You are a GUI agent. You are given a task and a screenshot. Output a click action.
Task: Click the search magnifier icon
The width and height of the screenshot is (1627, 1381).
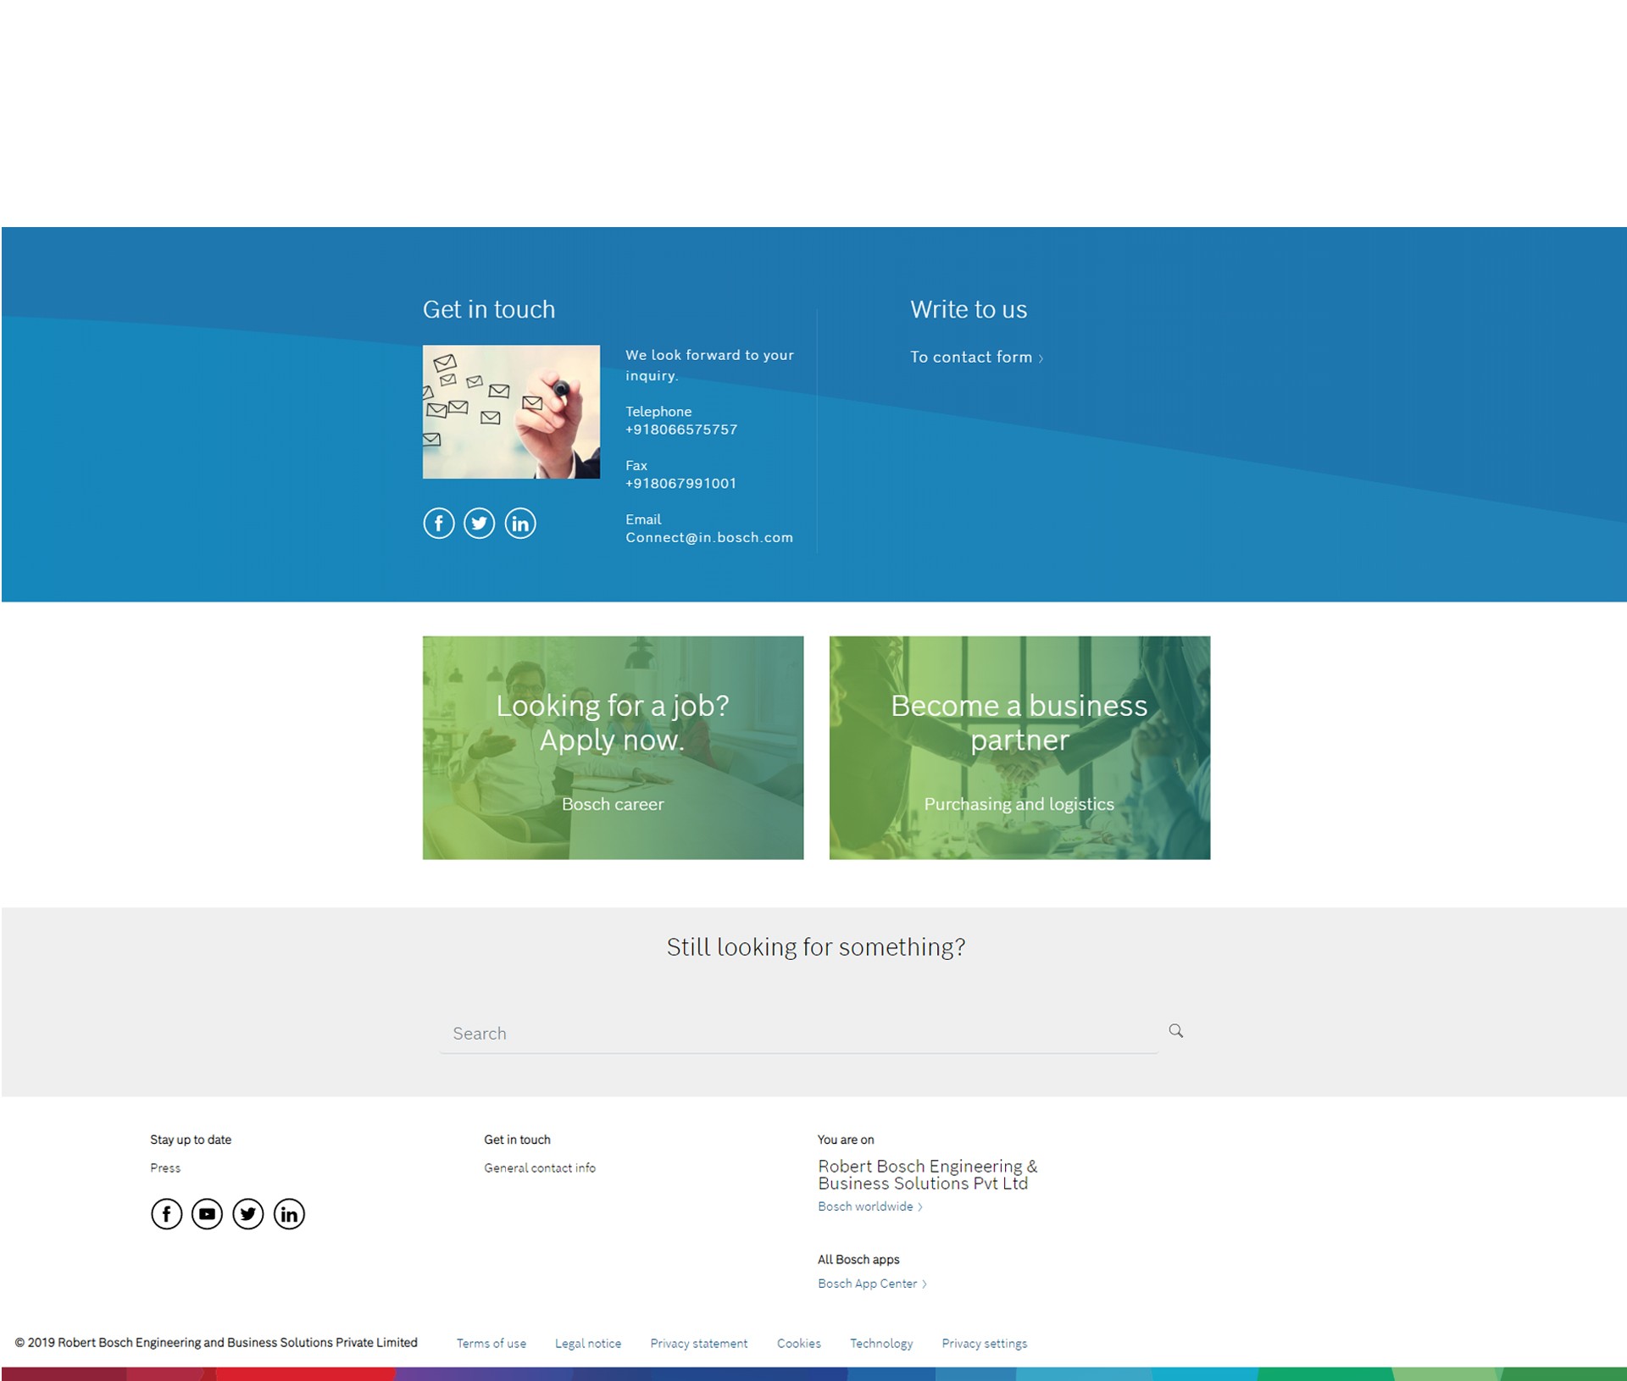click(1175, 1031)
